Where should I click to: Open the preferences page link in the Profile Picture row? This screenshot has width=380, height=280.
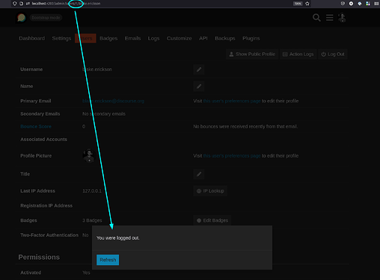[x=232, y=156]
